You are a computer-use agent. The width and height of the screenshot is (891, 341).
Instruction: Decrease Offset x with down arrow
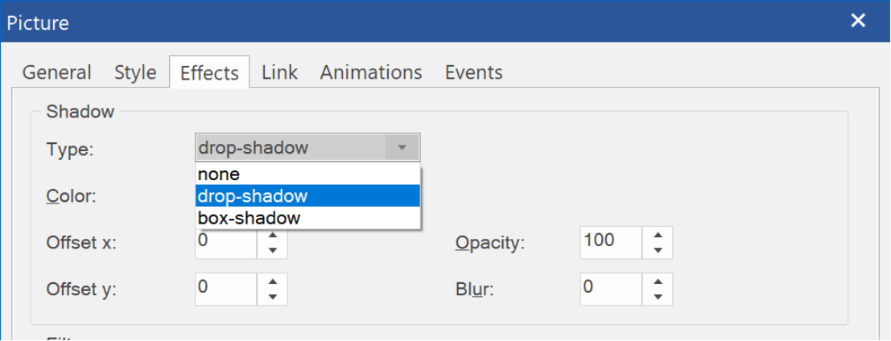pos(272,250)
